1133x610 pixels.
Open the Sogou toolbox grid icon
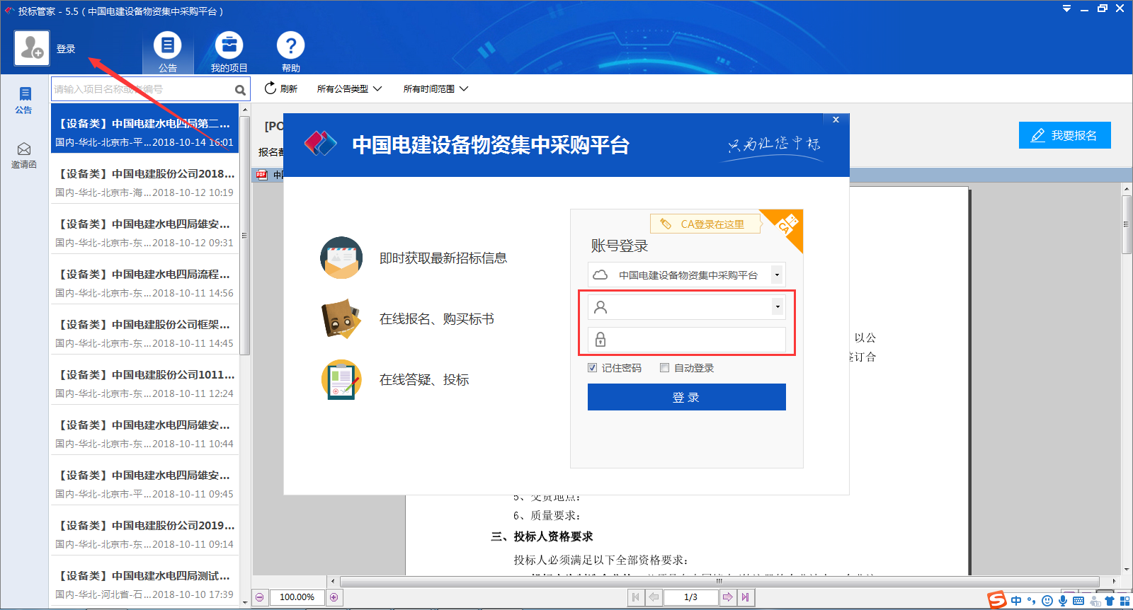[1125, 601]
